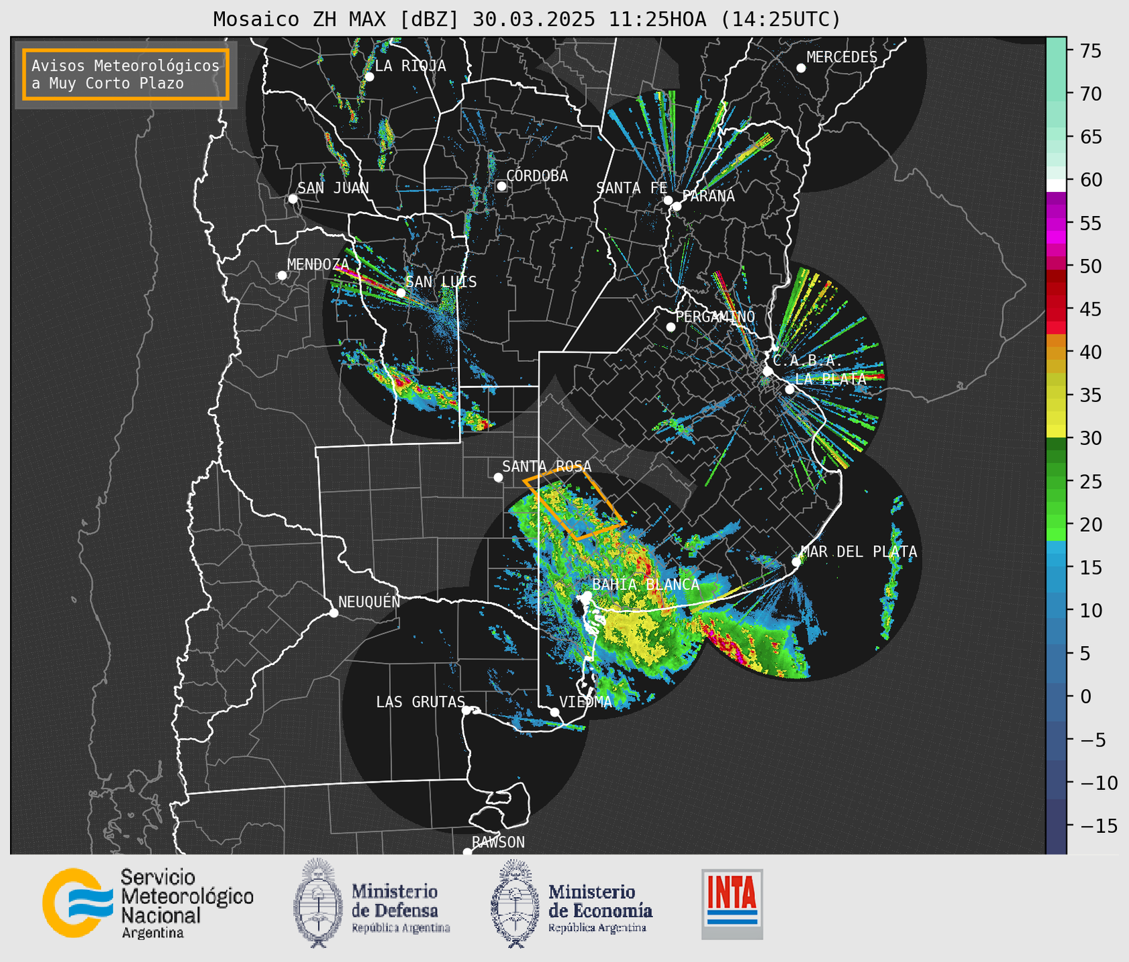Click the RAWSON city marker dot
The image size is (1129, 962).
[x=467, y=852]
